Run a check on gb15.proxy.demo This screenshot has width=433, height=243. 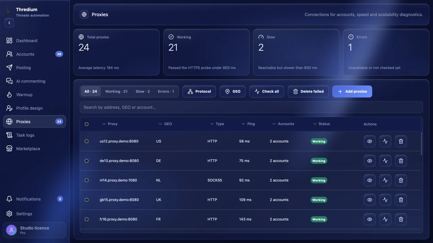point(385,200)
